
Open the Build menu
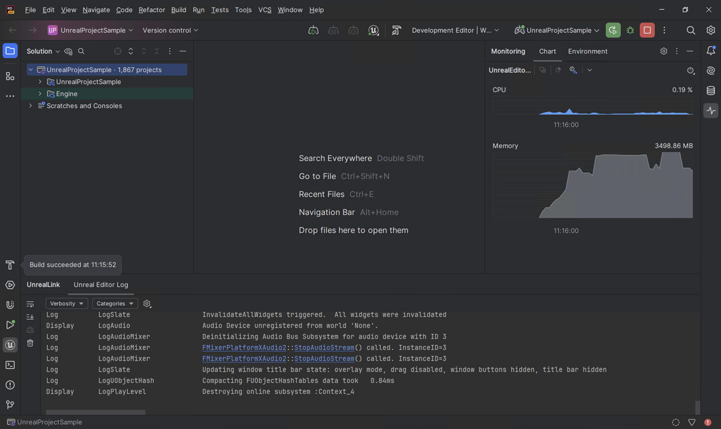point(178,10)
